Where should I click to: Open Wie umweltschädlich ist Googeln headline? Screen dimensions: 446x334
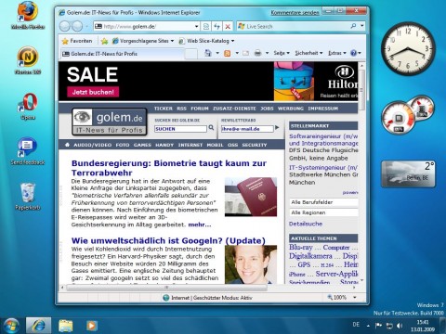click(168, 240)
